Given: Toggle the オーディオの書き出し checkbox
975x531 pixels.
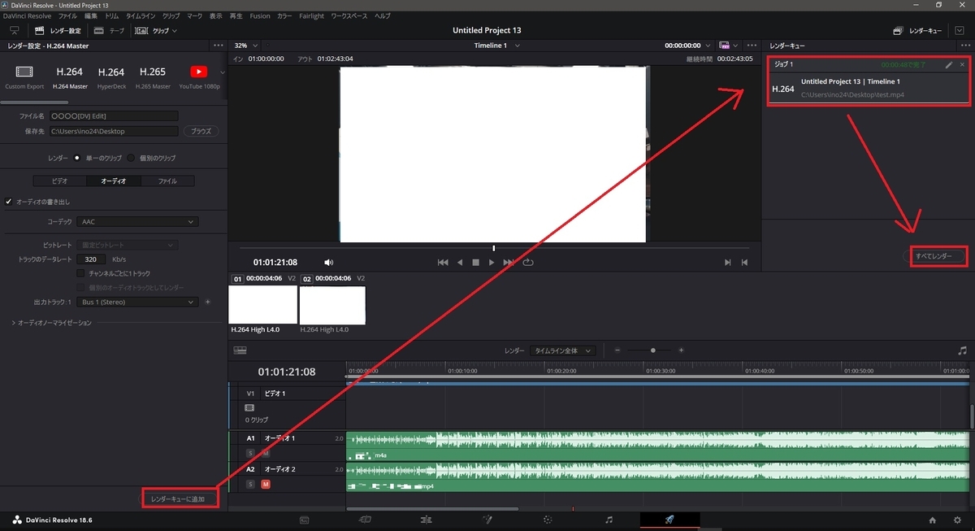Looking at the screenshot, I should coord(9,202).
